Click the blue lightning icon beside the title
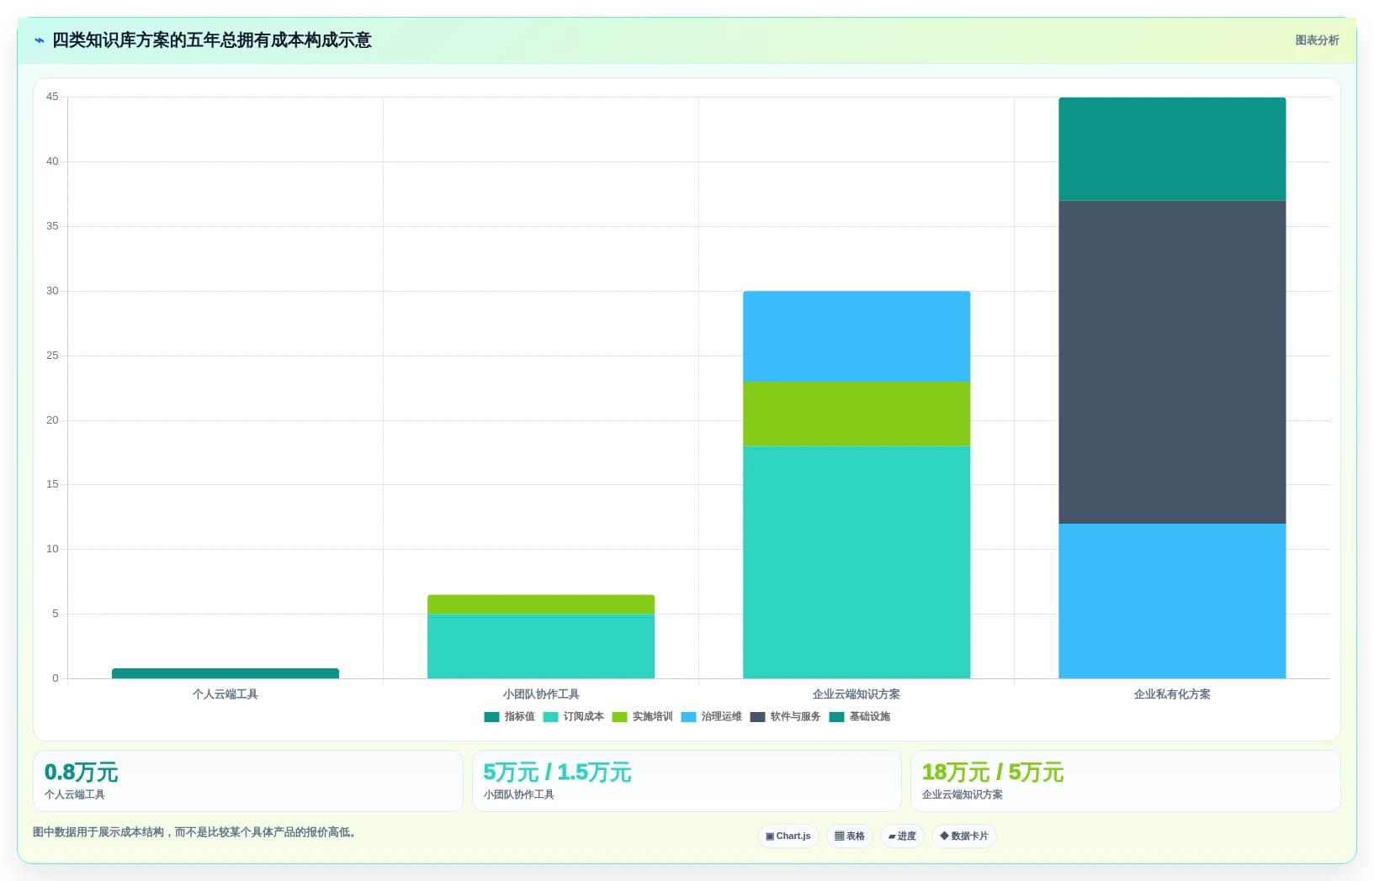This screenshot has width=1374, height=881. pos(39,40)
